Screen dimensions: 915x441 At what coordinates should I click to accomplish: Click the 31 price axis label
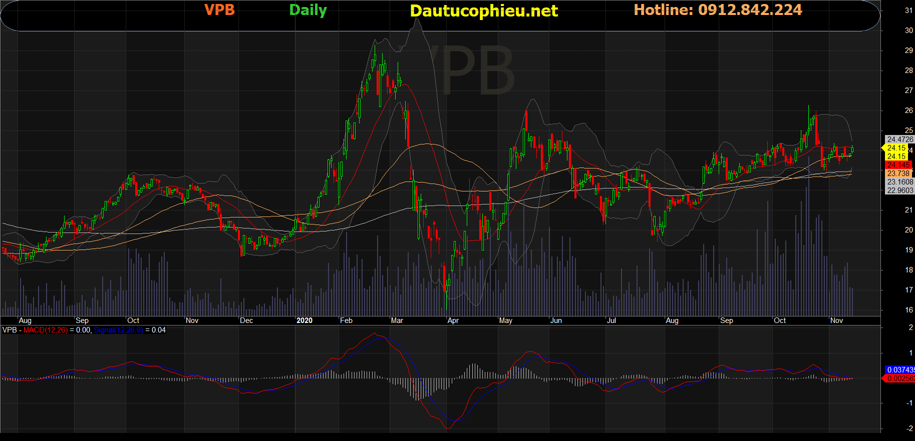click(908, 10)
